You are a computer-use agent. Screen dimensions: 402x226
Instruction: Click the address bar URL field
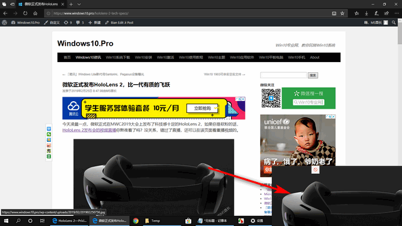click(x=190, y=13)
